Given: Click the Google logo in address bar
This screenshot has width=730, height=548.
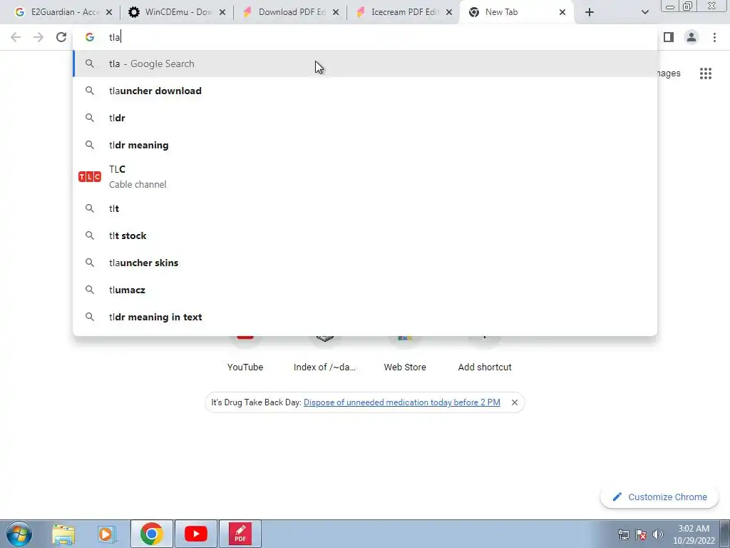Looking at the screenshot, I should point(89,37).
